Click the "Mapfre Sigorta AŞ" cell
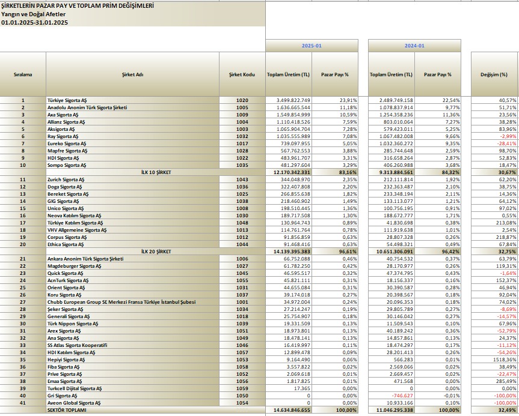 point(132,151)
